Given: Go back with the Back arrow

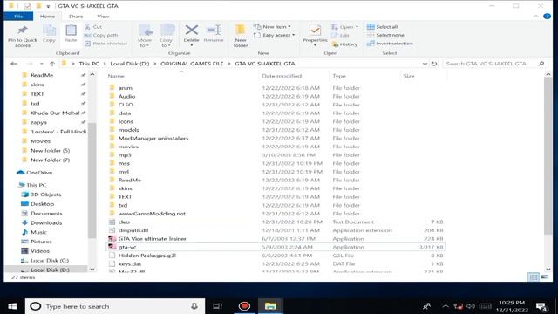Looking at the screenshot, I should 14,64.
